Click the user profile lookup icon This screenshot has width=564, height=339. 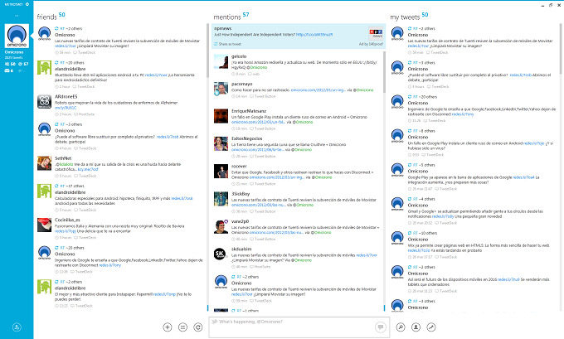416,327
